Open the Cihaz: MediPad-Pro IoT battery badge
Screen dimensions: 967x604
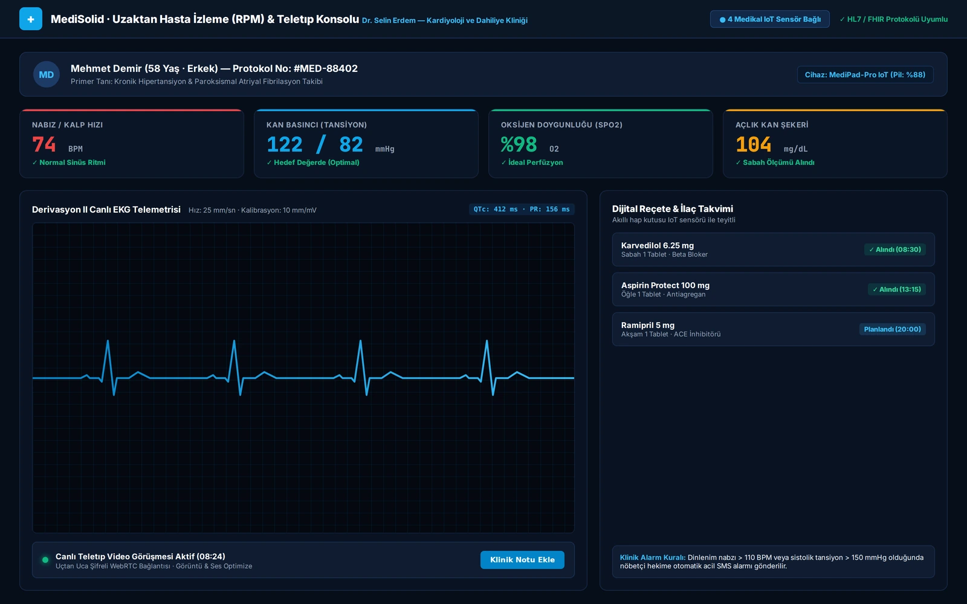click(865, 74)
